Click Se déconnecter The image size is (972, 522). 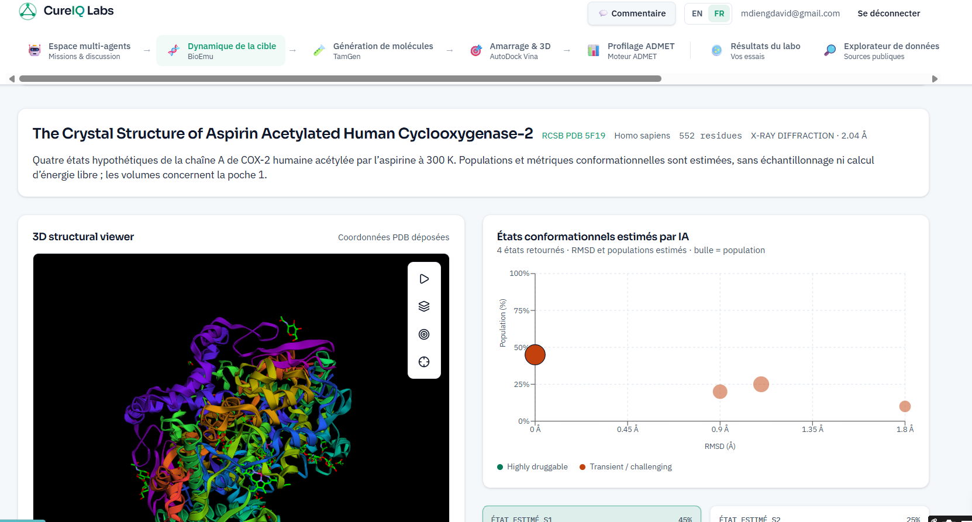click(888, 13)
